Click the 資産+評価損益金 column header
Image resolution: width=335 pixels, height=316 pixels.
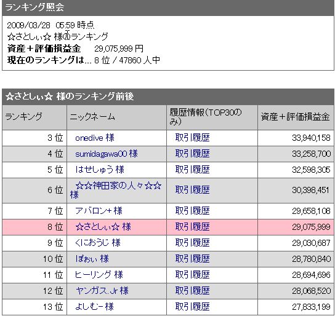[x=296, y=117]
